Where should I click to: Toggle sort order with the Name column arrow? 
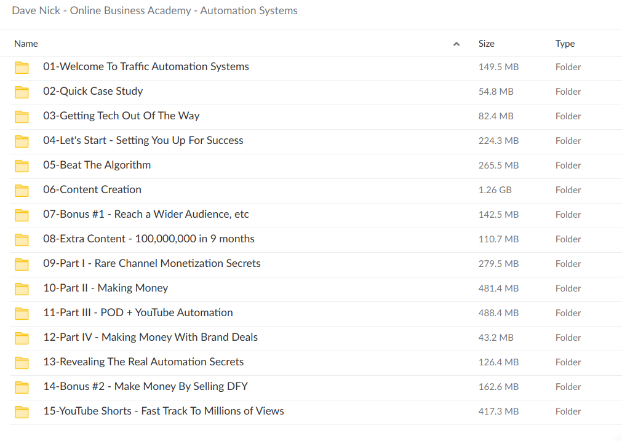pyautogui.click(x=456, y=44)
